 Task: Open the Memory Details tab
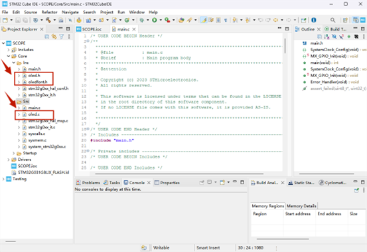coord(301,206)
